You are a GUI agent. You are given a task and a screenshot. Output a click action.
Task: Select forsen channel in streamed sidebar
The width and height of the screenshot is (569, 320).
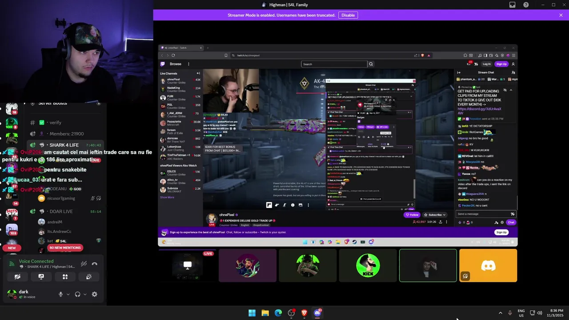pos(180,131)
